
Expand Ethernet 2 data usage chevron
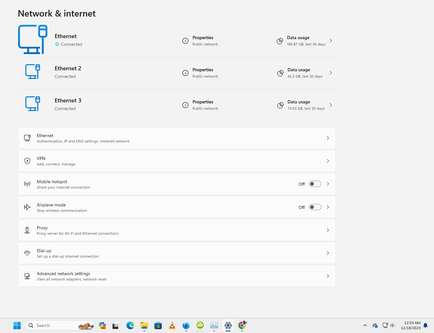click(331, 73)
